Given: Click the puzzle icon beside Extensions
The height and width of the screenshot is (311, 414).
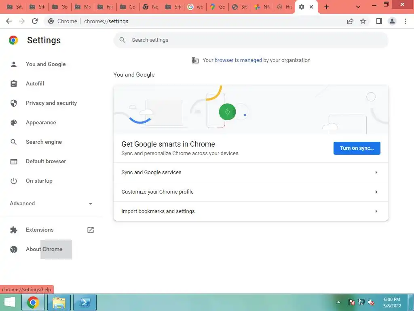Looking at the screenshot, I should coord(14,230).
